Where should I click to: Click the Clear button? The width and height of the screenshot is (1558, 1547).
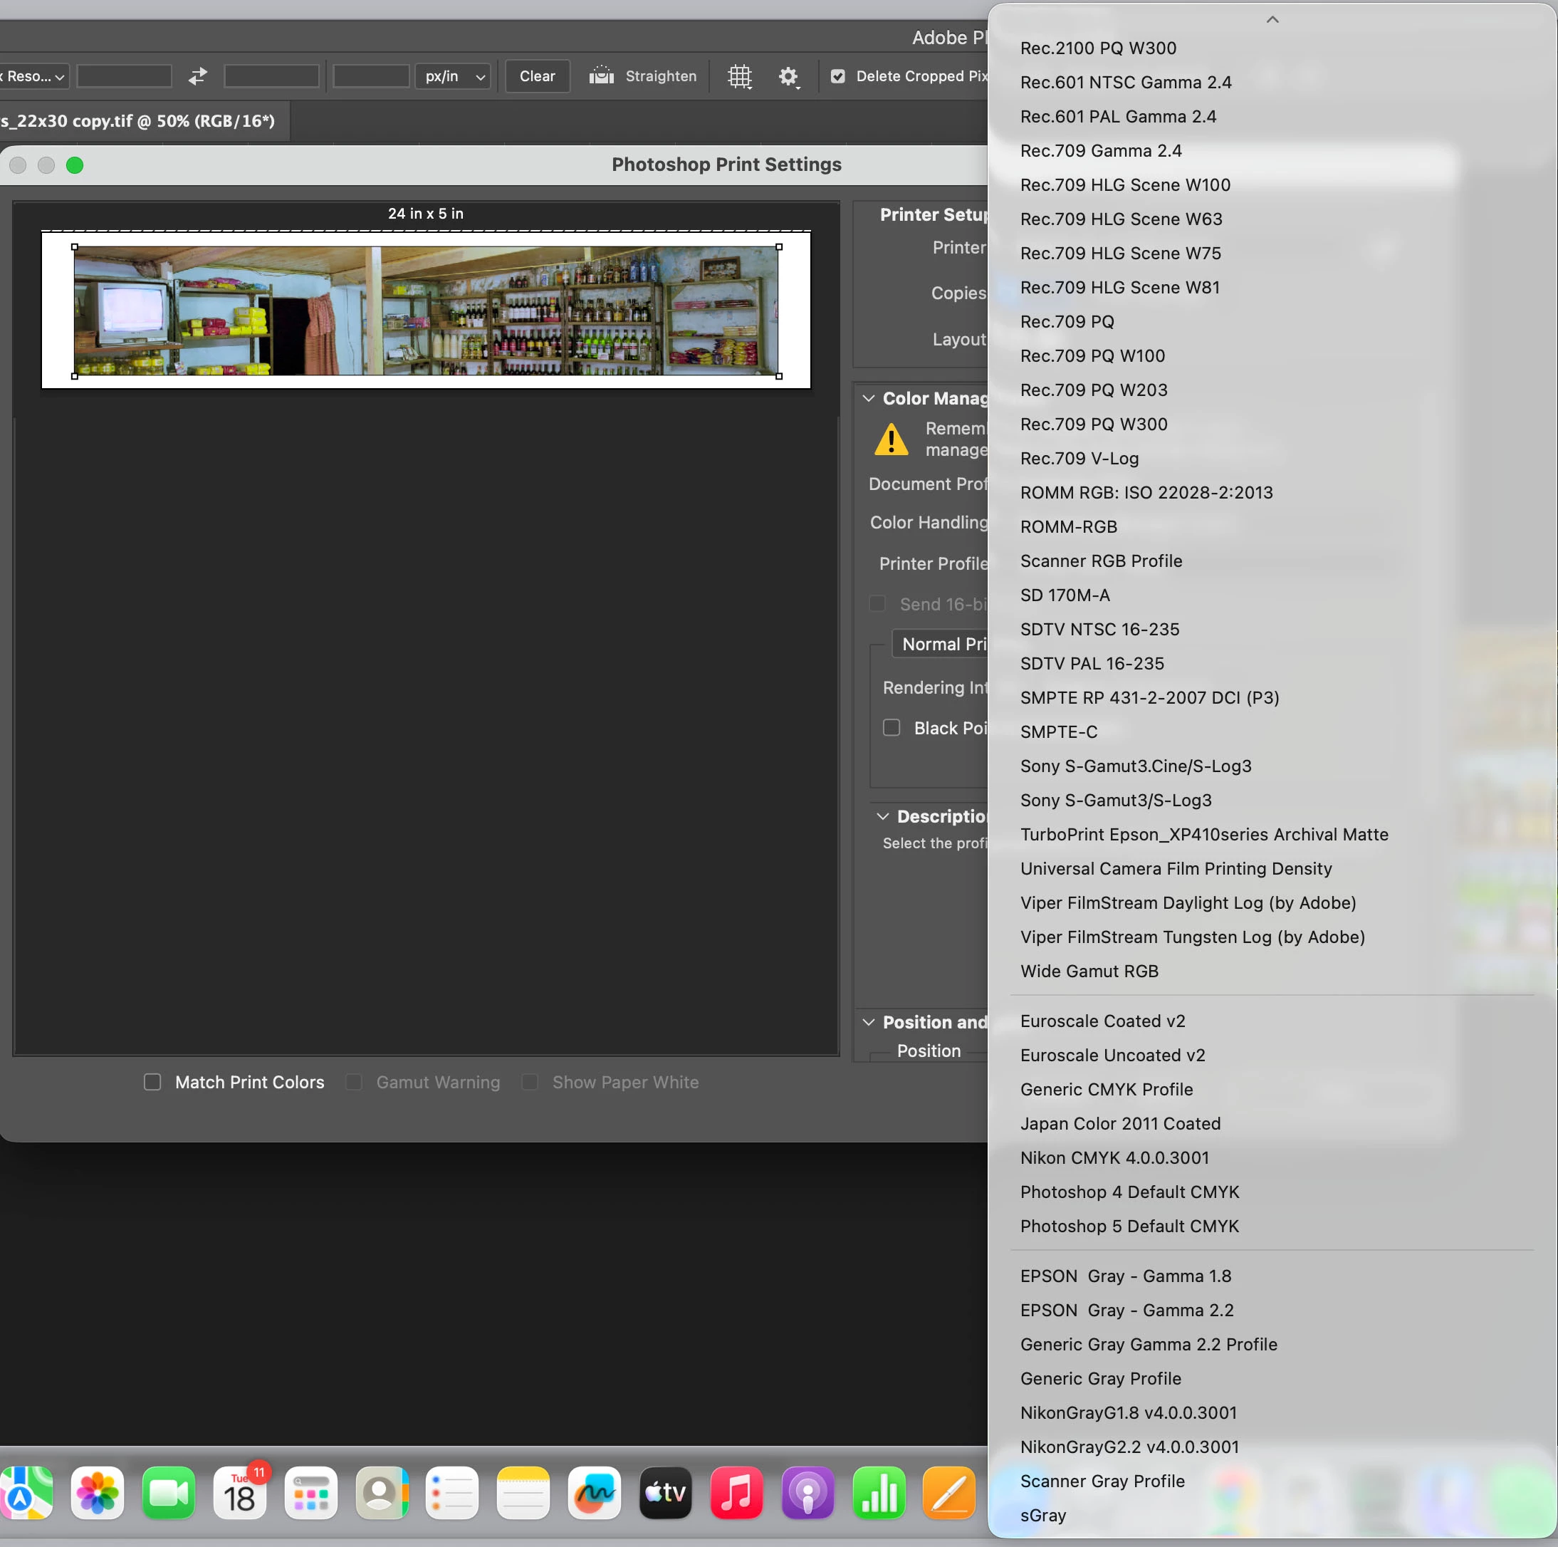tap(537, 75)
